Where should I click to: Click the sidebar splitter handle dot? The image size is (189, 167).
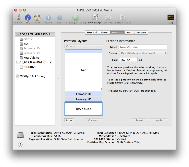[58, 79]
